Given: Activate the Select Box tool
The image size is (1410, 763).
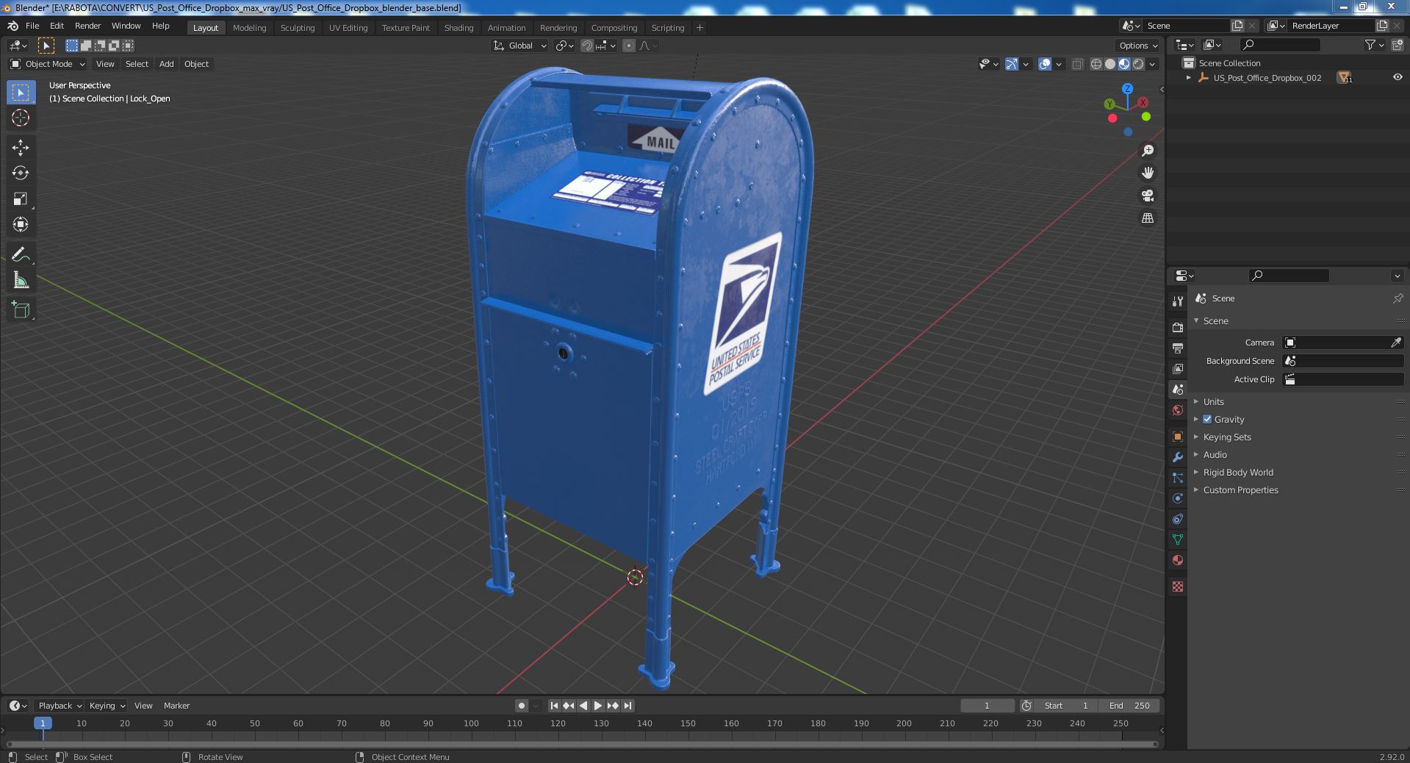Looking at the screenshot, I should tap(21, 93).
